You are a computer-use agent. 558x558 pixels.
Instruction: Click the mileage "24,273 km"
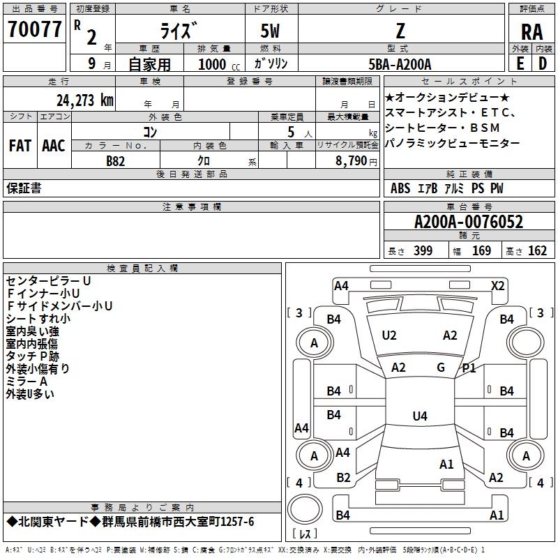pyautogui.click(x=84, y=100)
